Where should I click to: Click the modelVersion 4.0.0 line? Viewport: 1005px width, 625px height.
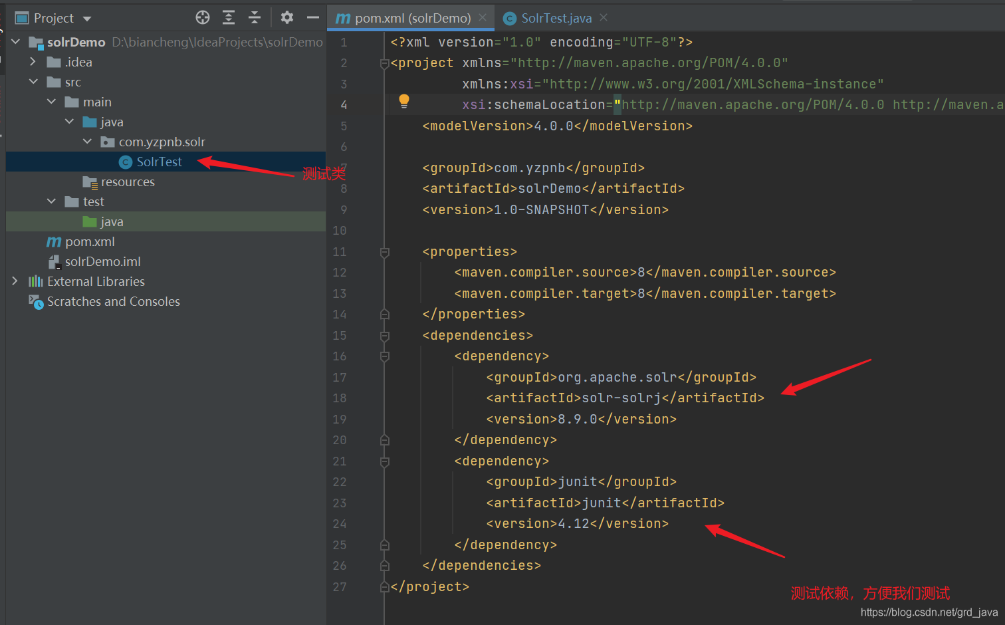tap(558, 126)
